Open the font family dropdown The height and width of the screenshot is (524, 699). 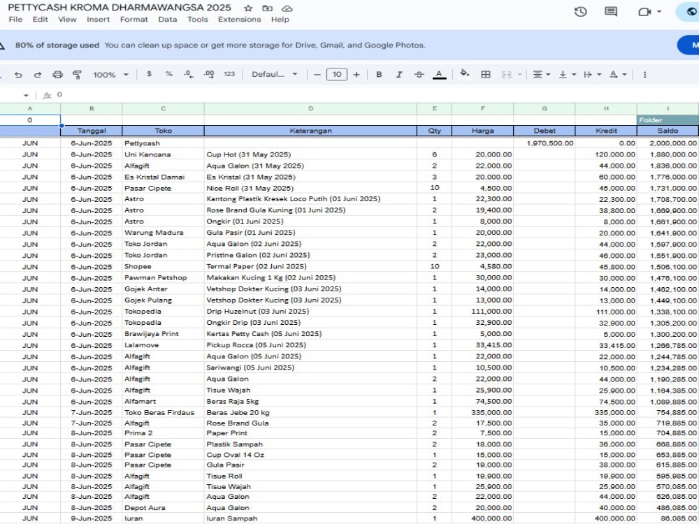click(x=275, y=75)
